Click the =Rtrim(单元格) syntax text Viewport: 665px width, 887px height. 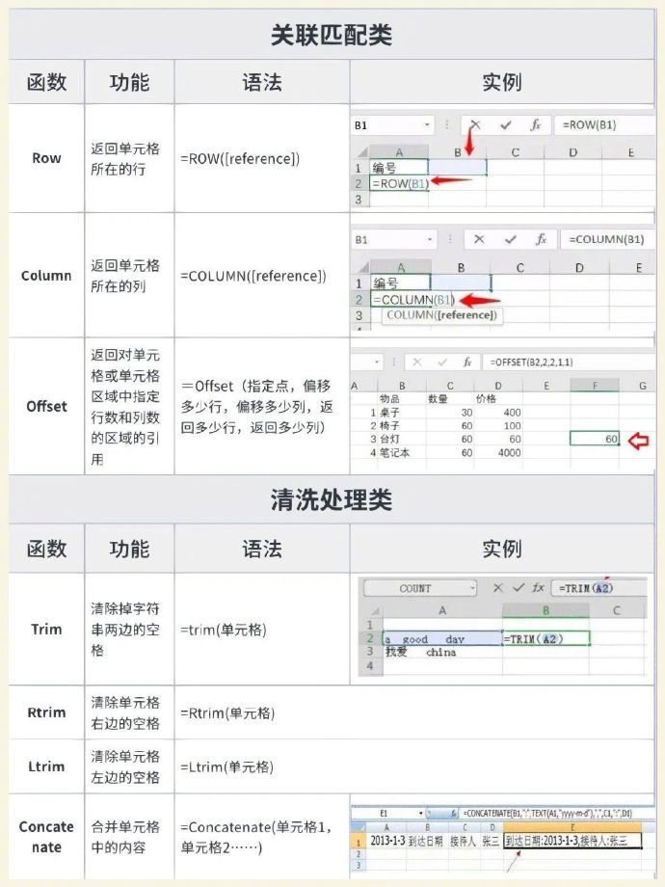[227, 713]
